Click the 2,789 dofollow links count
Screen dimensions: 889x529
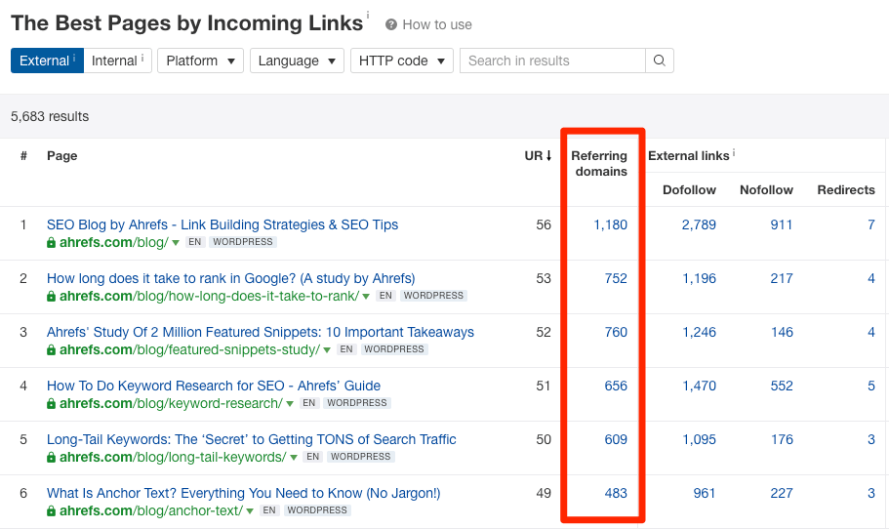pyautogui.click(x=699, y=224)
